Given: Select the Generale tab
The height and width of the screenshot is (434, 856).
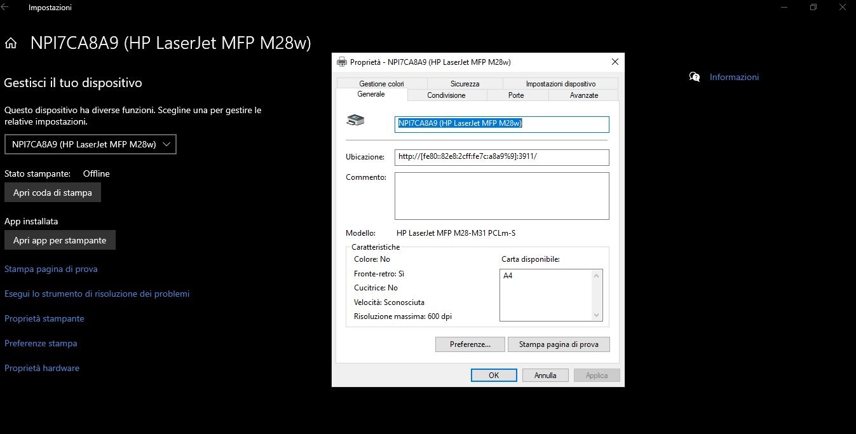Looking at the screenshot, I should pos(371,94).
